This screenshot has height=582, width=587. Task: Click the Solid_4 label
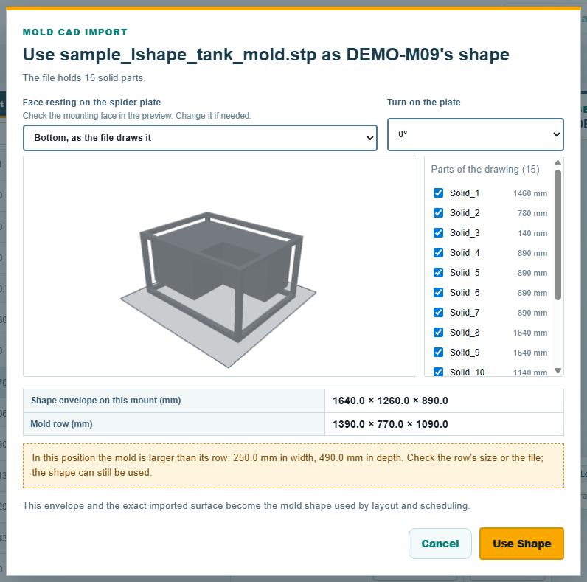point(465,253)
